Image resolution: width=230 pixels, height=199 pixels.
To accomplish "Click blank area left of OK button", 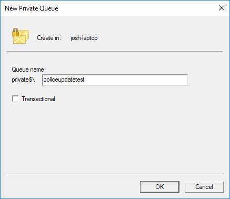I will (x=74, y=187).
